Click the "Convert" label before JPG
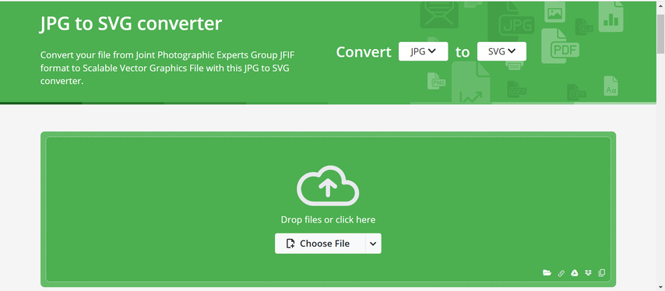The width and height of the screenshot is (665, 291). tap(364, 51)
